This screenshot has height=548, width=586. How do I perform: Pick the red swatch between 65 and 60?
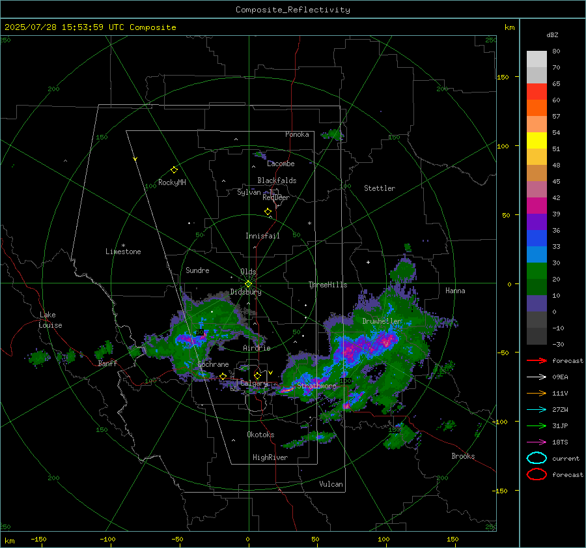(x=537, y=92)
